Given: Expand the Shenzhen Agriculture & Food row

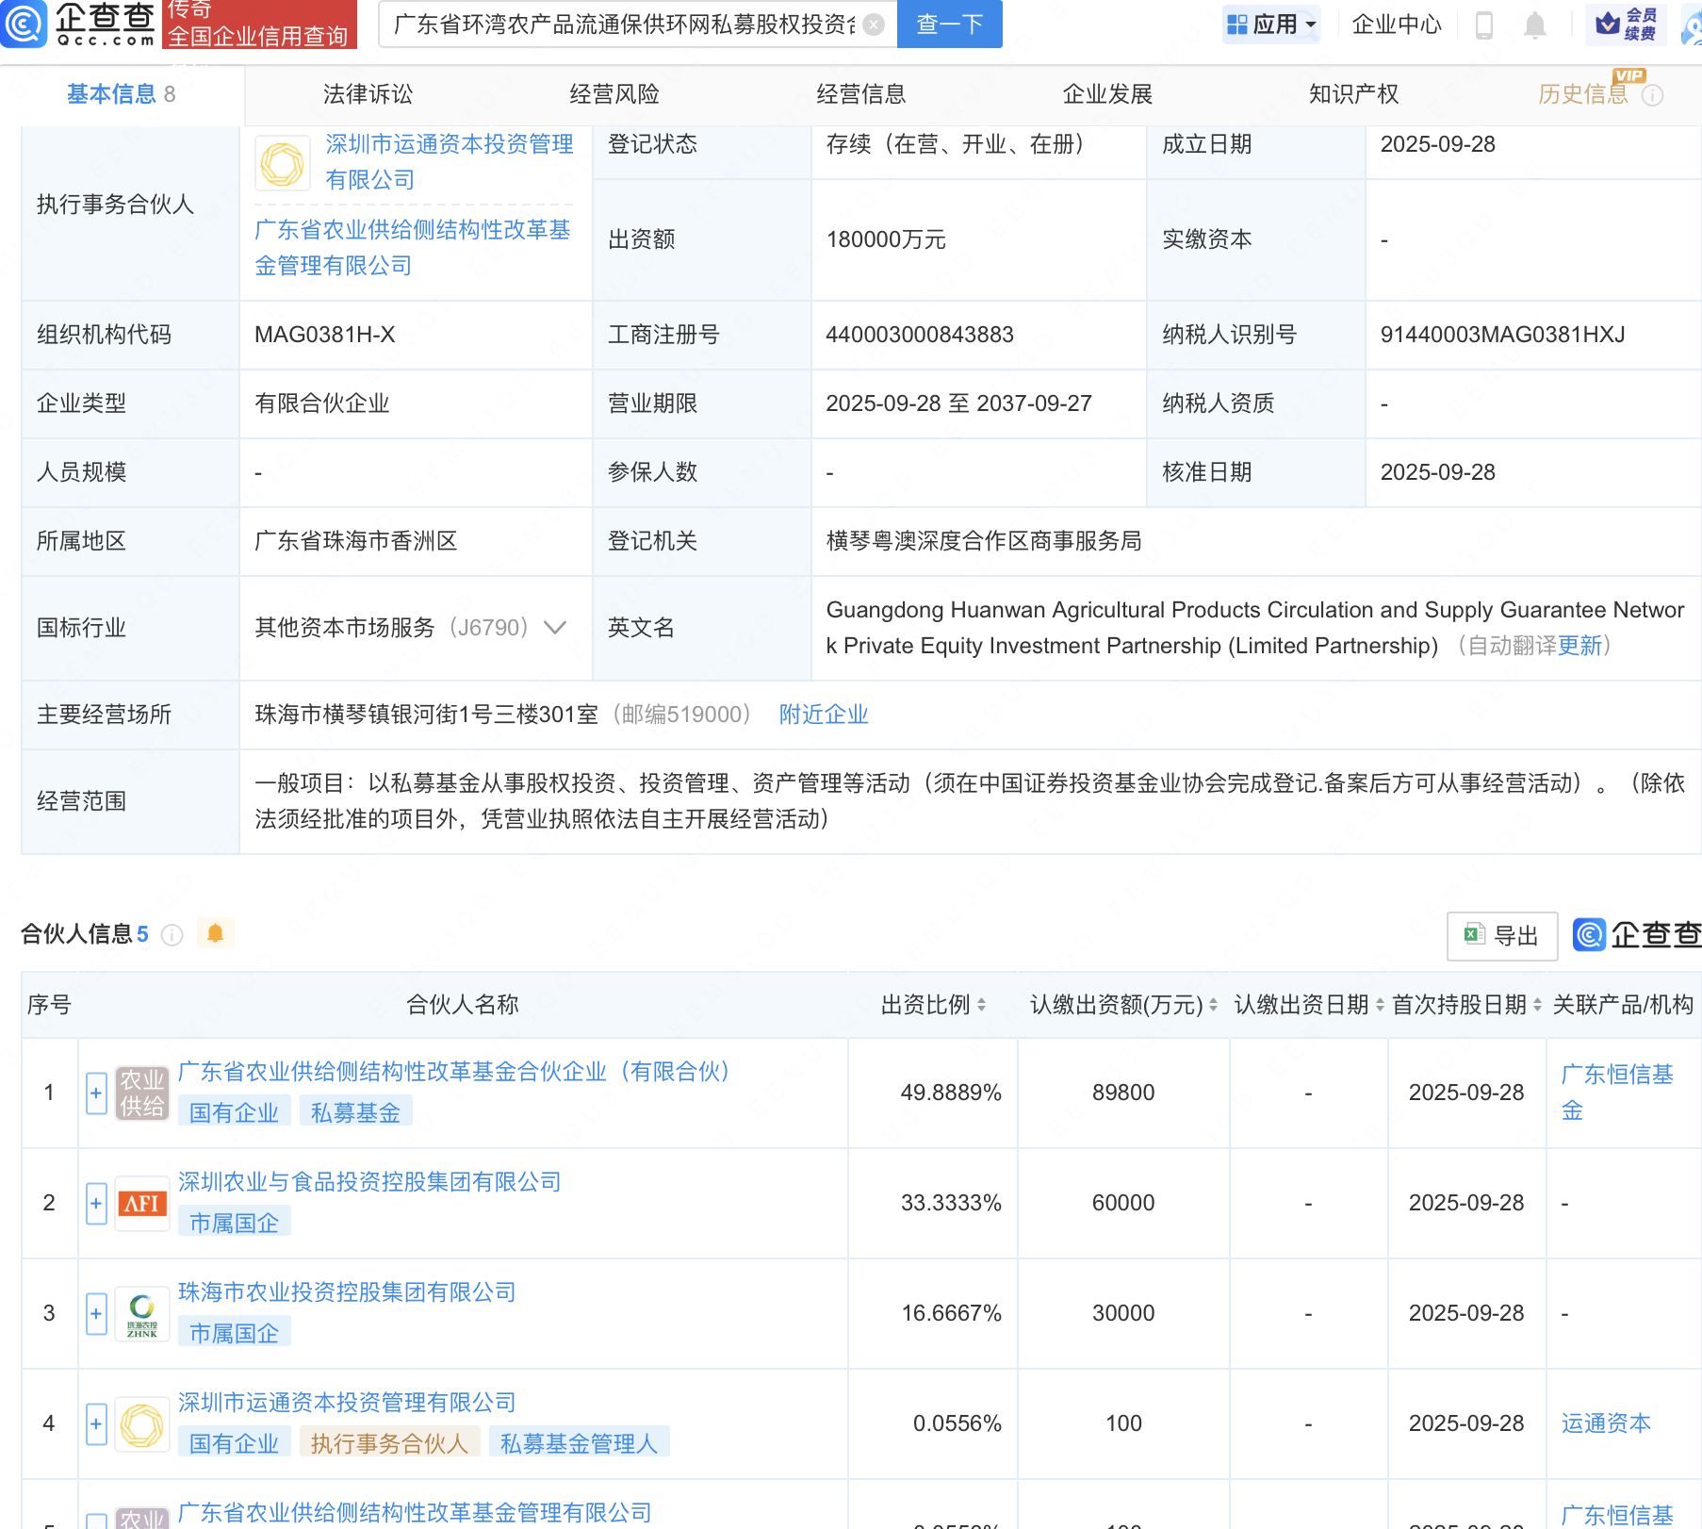Looking at the screenshot, I should coord(96,1204).
